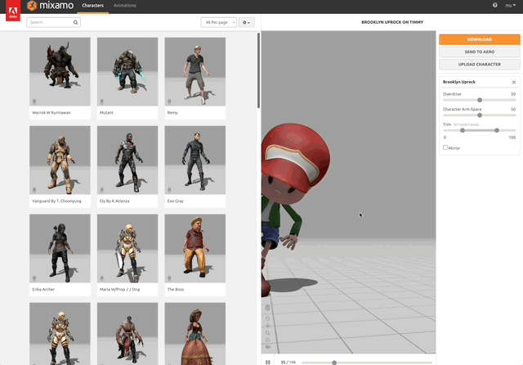
Task: Click the Brooklyn Uprock on Timmy title
Action: pos(392,22)
